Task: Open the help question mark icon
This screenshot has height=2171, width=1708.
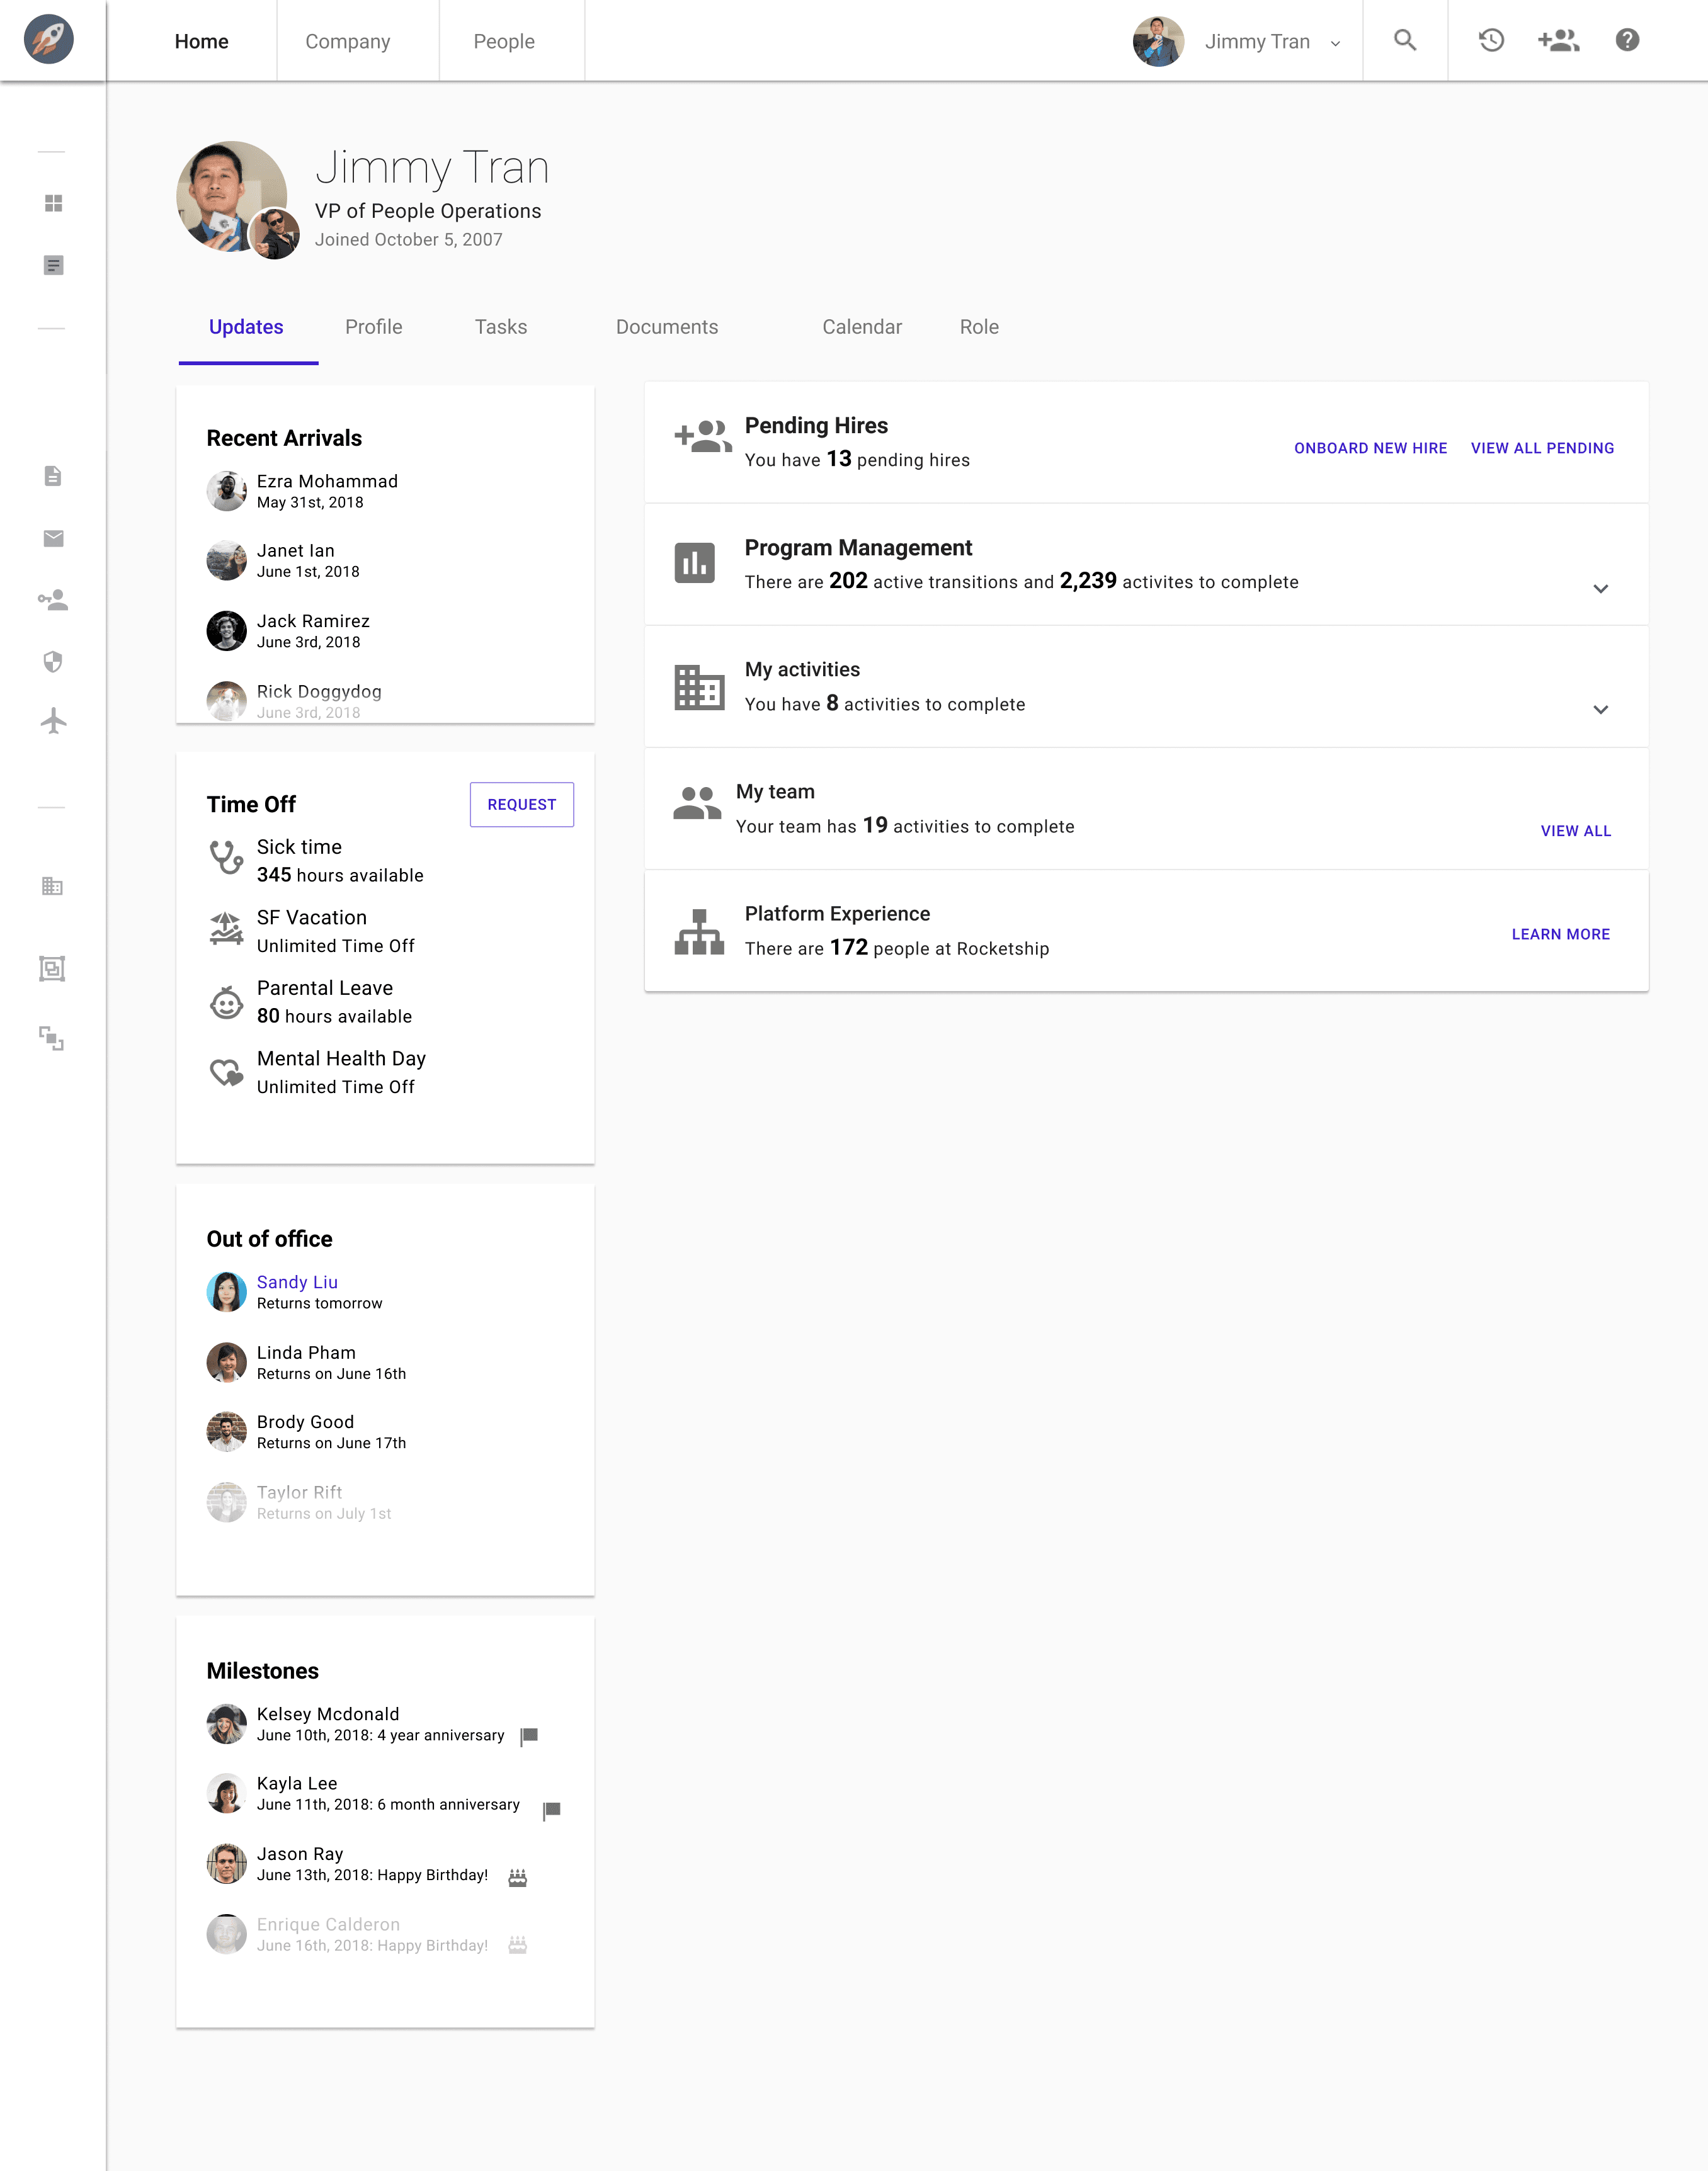Action: point(1627,40)
